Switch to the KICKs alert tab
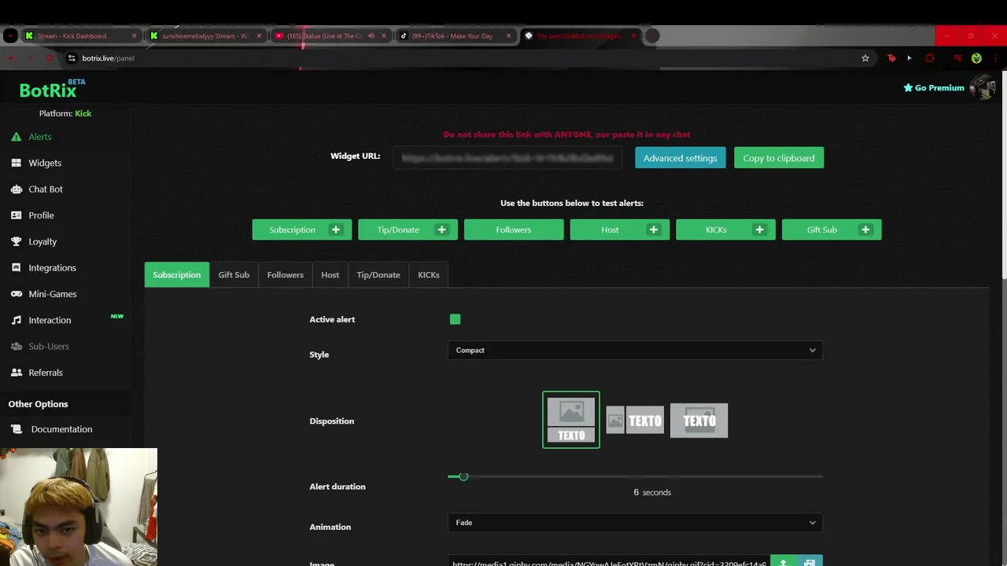 click(x=429, y=275)
